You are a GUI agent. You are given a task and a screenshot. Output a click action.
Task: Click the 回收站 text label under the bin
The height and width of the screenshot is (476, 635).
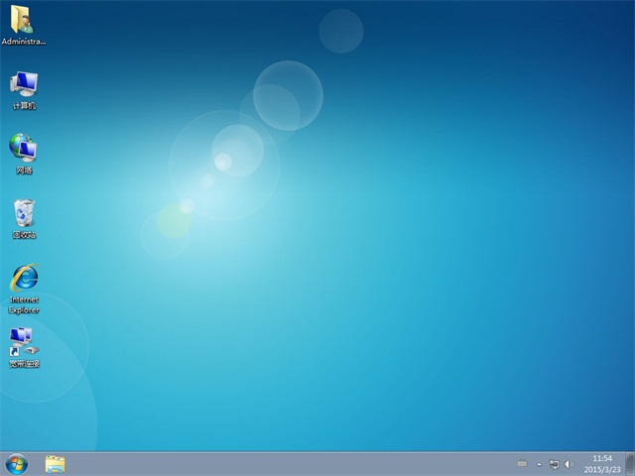click(x=24, y=235)
